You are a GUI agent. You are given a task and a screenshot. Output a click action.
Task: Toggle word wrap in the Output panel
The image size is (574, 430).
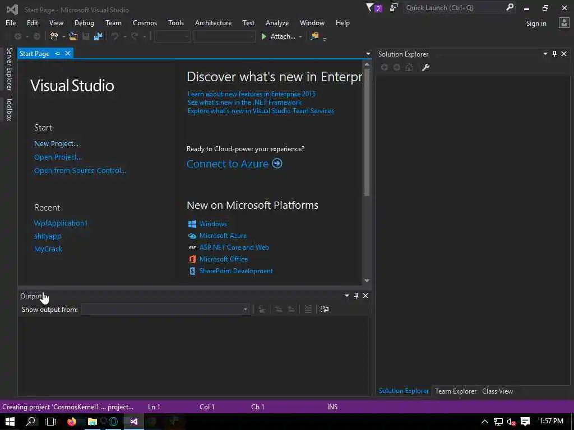pyautogui.click(x=325, y=309)
